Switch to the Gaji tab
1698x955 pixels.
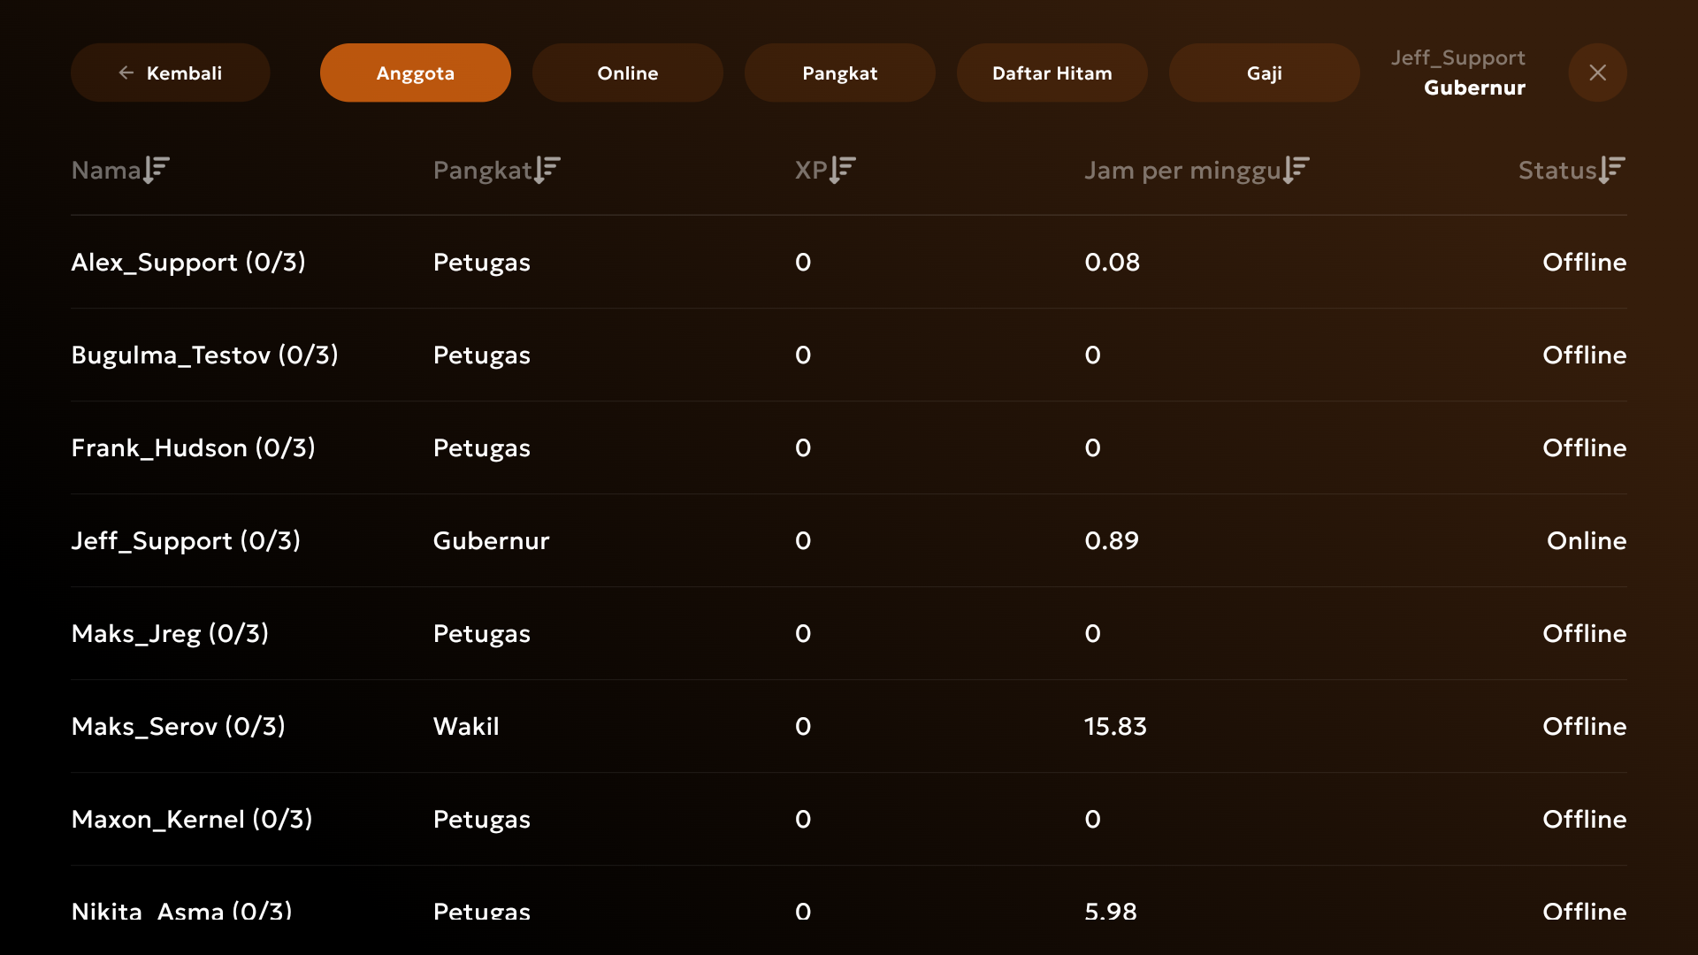pos(1264,73)
